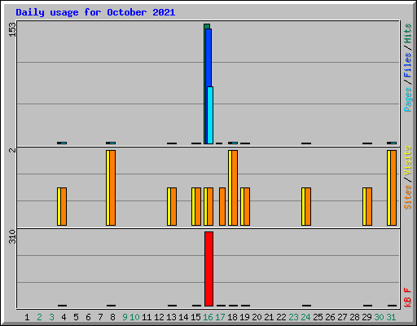Select the lone orange Sites bar for day 17
This screenshot has height=326, width=417.
click(222, 206)
